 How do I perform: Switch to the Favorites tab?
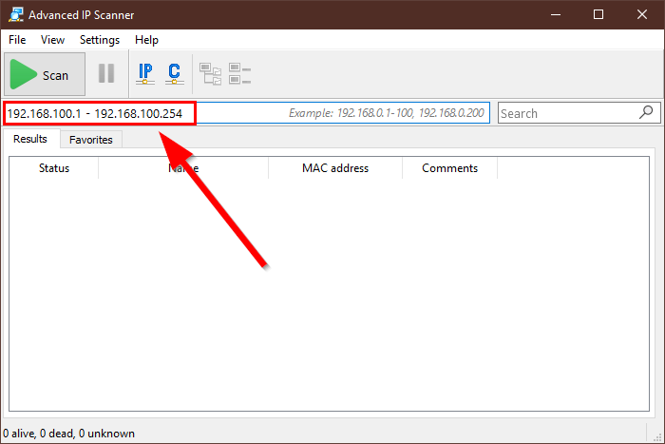tap(91, 140)
